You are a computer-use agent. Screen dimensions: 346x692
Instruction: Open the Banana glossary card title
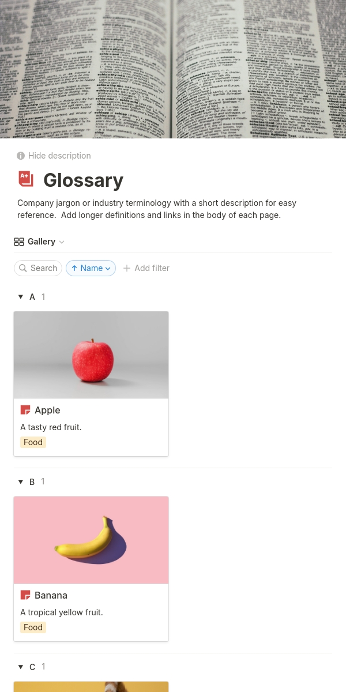click(x=51, y=595)
